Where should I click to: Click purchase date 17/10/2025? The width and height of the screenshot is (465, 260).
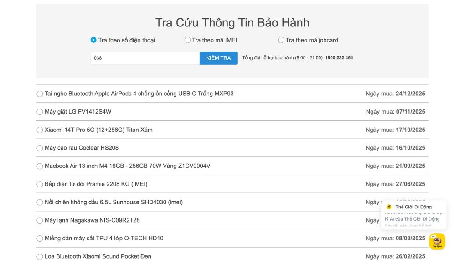[410, 130]
